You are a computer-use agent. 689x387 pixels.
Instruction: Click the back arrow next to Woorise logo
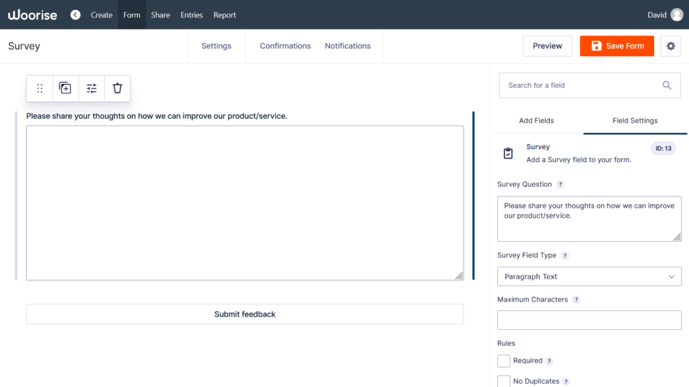[75, 15]
